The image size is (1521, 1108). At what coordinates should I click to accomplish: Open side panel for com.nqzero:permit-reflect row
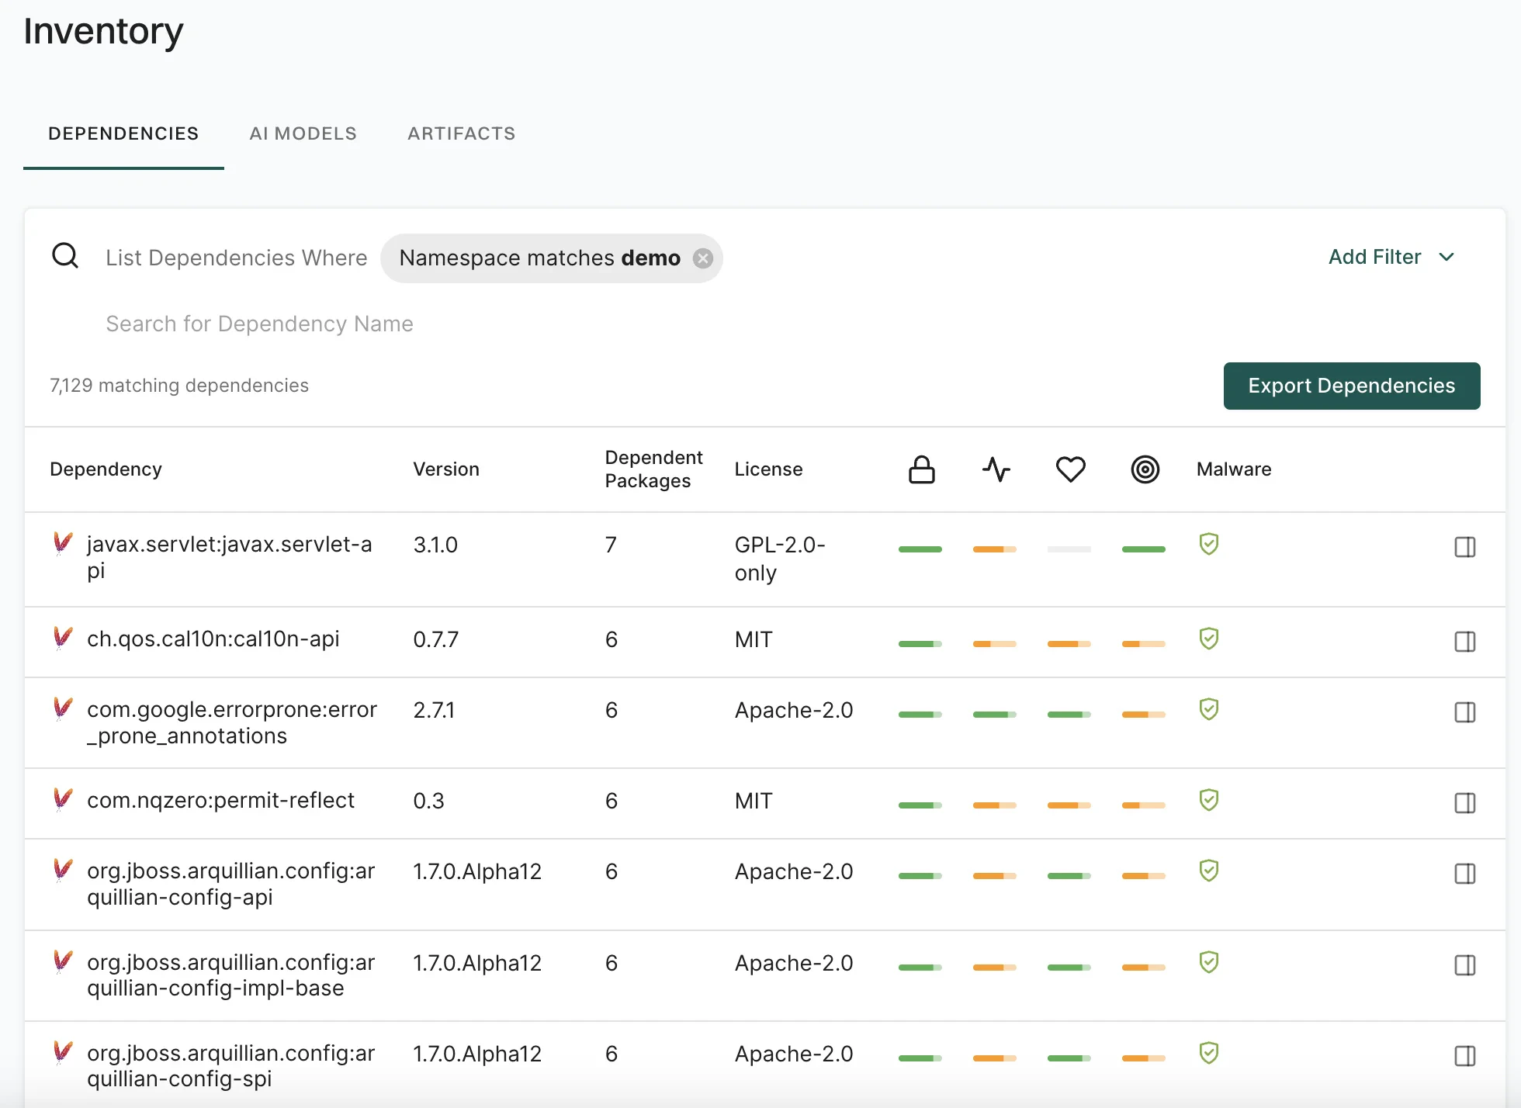tap(1464, 803)
